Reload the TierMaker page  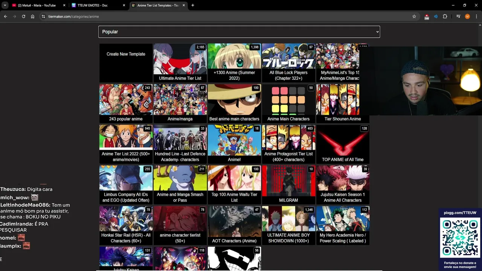point(23,17)
